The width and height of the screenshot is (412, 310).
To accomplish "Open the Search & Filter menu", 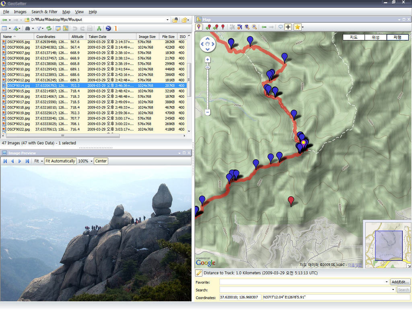I will point(44,12).
